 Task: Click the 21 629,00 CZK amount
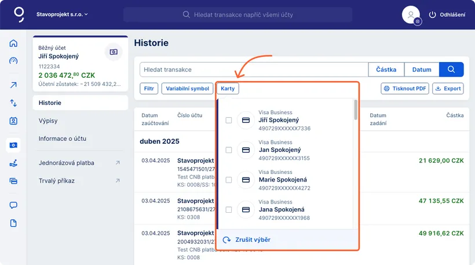[441, 161]
